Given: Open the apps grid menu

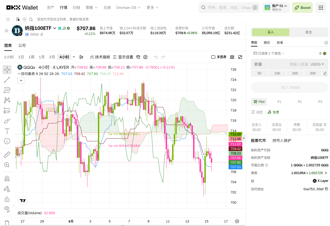Looking at the screenshot, I should pyautogui.click(x=321, y=8).
